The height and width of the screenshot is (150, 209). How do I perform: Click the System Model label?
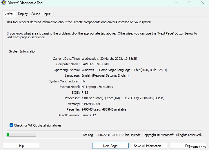pos(70,87)
